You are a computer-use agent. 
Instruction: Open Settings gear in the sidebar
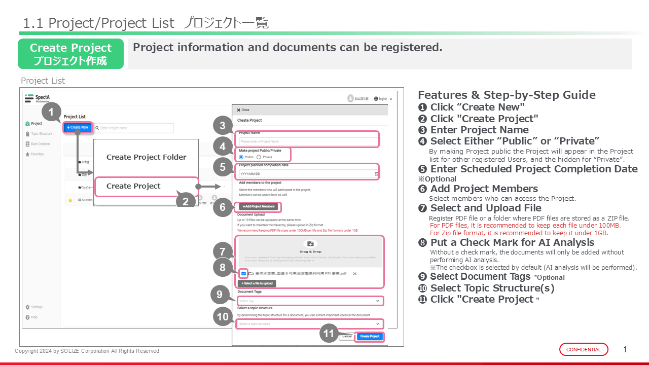[x=27, y=307]
